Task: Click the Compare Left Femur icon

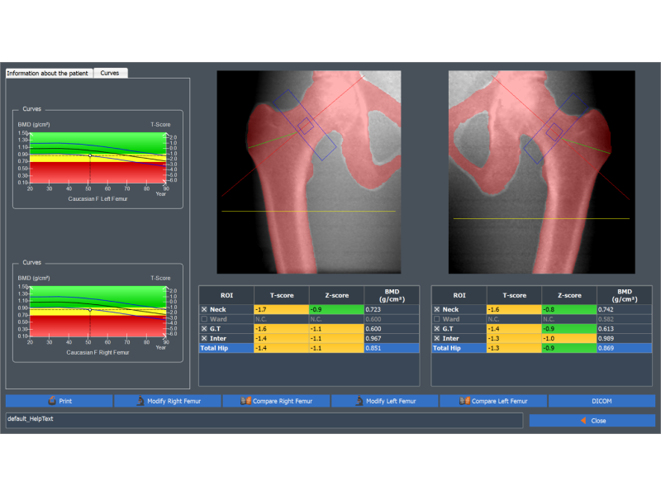Action: coord(466,401)
